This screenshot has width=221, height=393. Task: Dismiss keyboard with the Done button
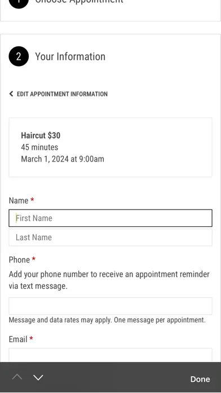(x=200, y=379)
